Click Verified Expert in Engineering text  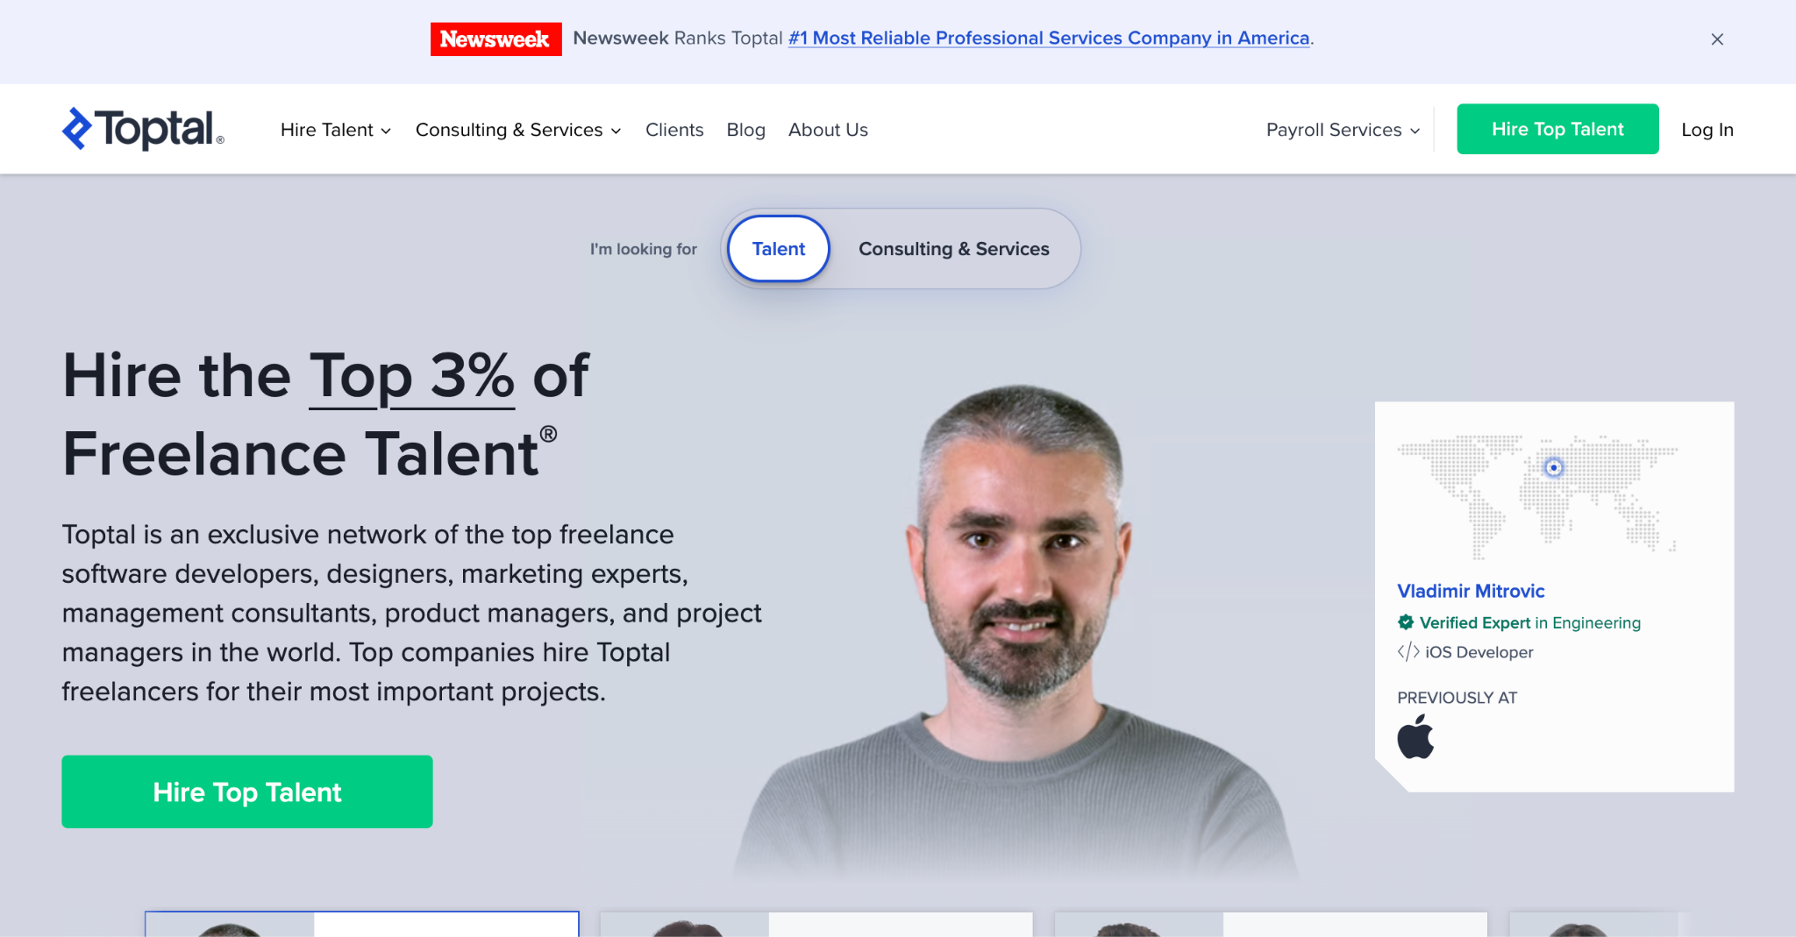pos(1530,622)
